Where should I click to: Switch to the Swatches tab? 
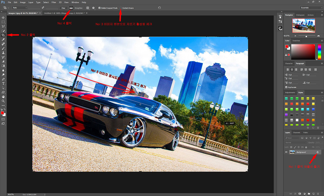[x=296, y=41]
